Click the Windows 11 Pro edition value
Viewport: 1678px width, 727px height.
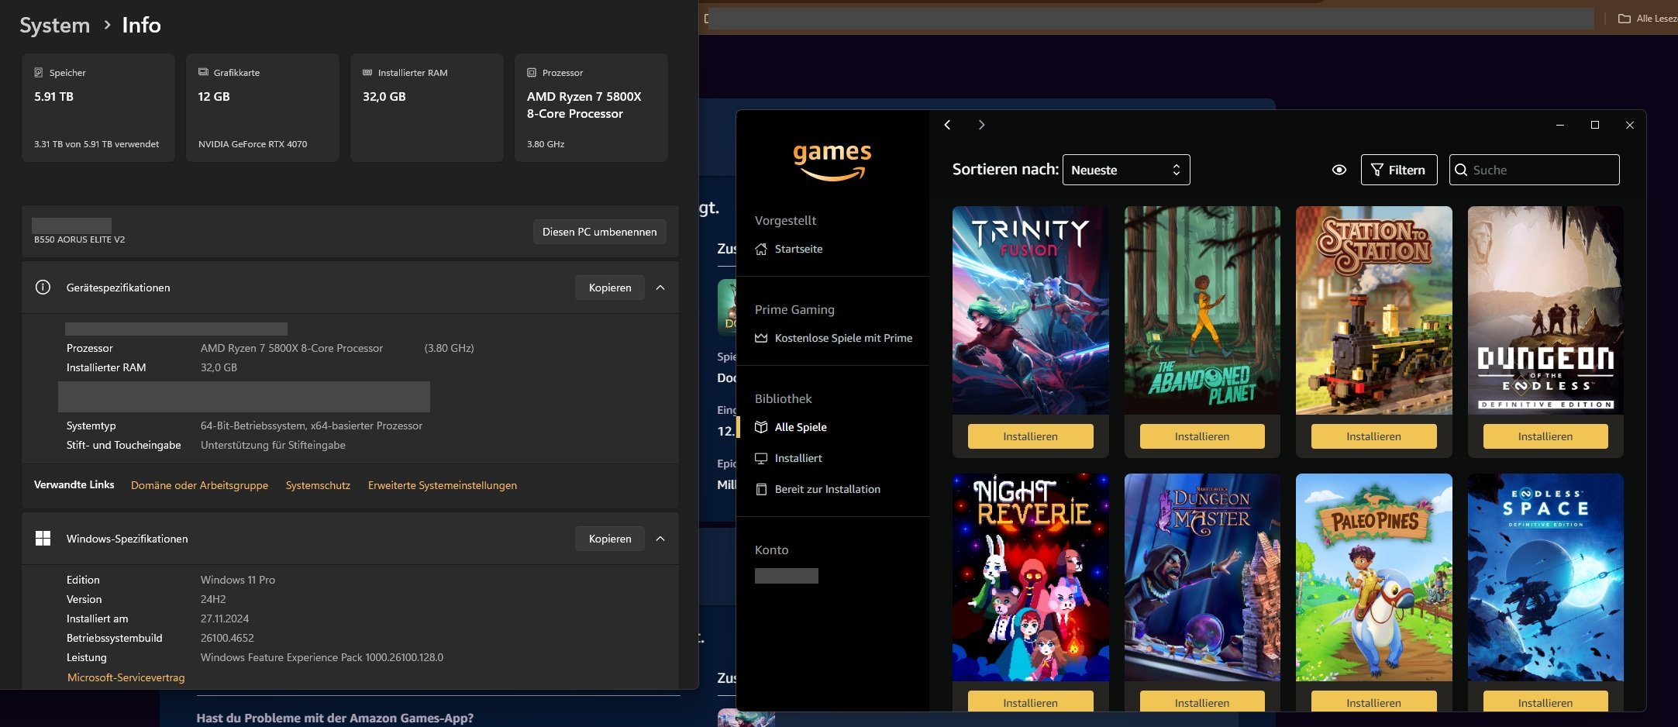tap(238, 580)
